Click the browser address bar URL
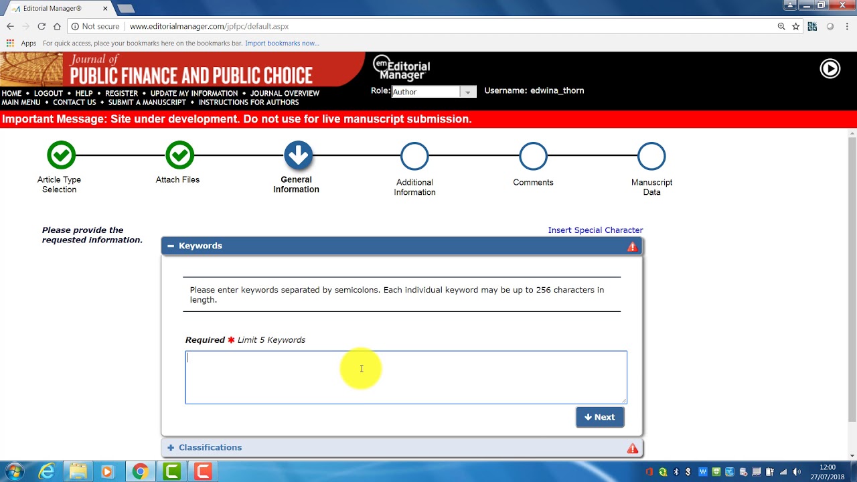 [x=209, y=26]
